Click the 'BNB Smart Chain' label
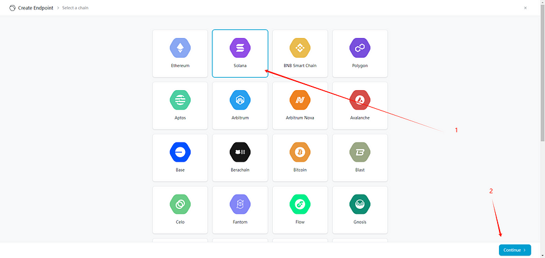545x258 pixels. click(x=300, y=65)
